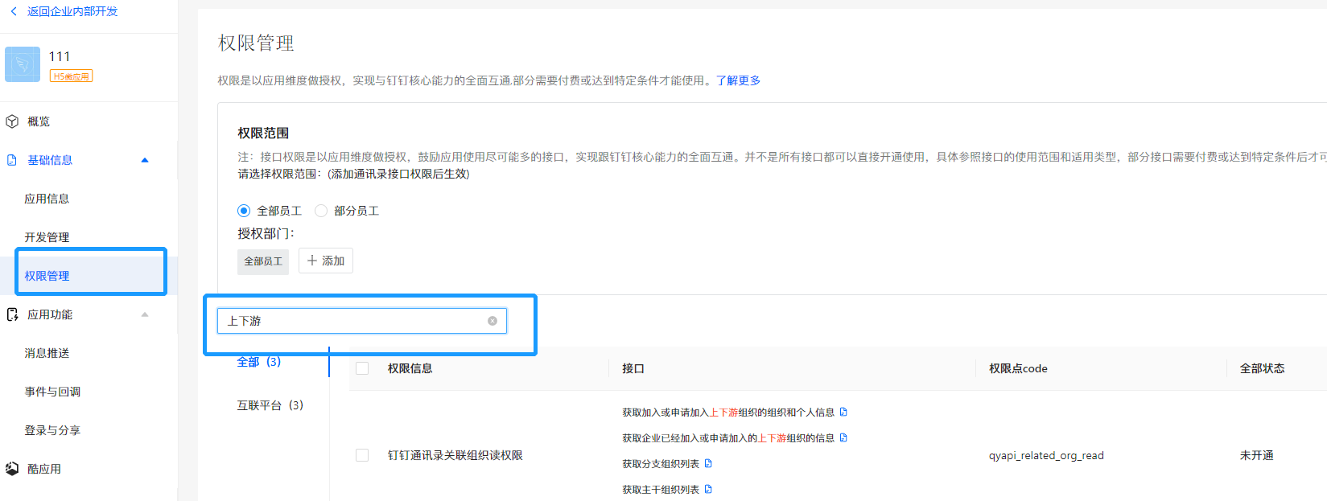Open 应用信息 menu item
The height and width of the screenshot is (501, 1327).
(47, 199)
